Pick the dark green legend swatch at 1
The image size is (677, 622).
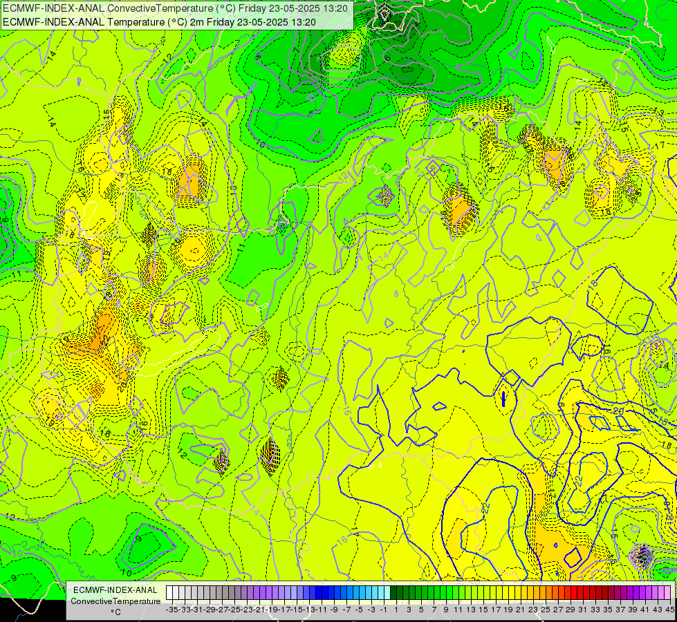click(393, 592)
